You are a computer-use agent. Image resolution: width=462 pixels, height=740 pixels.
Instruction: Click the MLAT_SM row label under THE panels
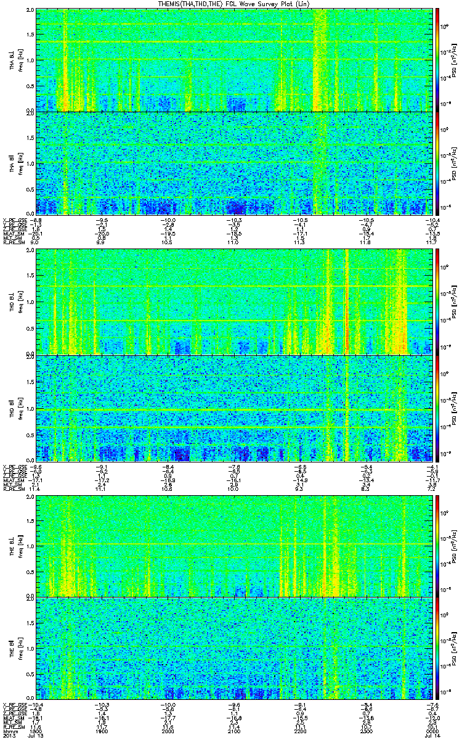[14, 718]
